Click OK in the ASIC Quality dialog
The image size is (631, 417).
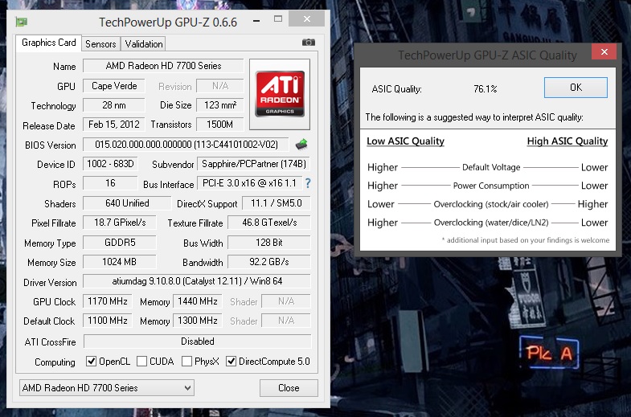[x=576, y=88]
